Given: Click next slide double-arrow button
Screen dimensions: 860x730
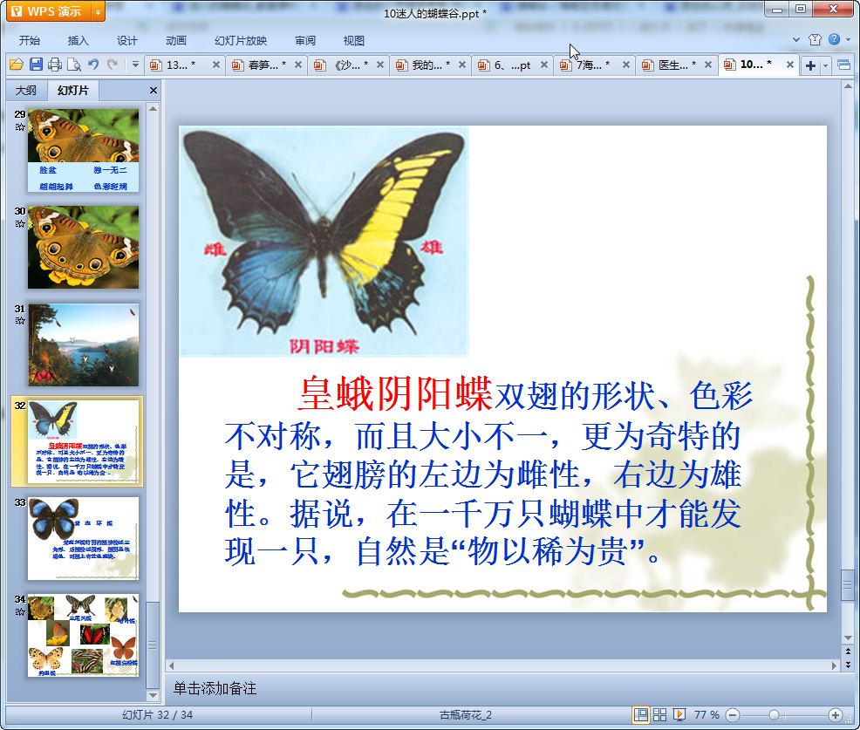Looking at the screenshot, I should pos(848,665).
